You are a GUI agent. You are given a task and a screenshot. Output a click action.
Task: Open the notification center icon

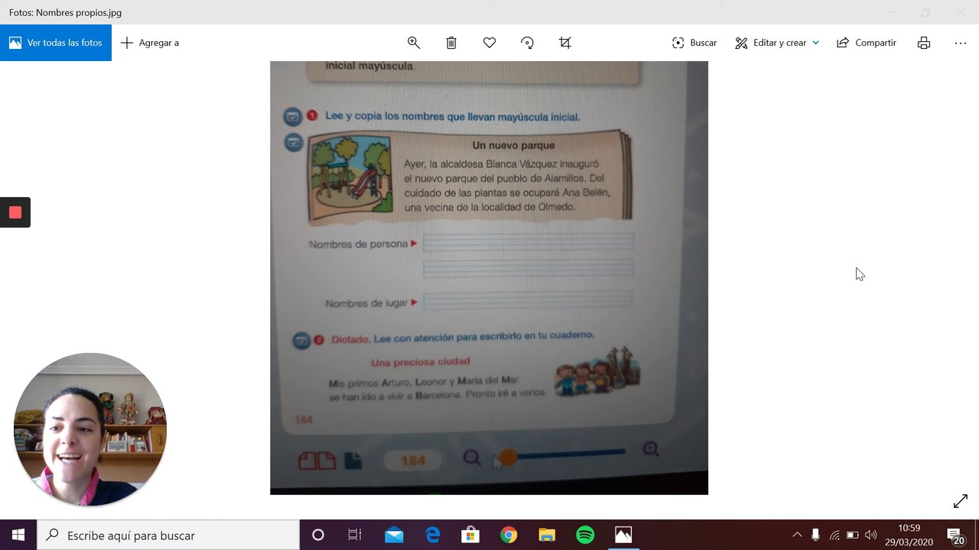955,535
